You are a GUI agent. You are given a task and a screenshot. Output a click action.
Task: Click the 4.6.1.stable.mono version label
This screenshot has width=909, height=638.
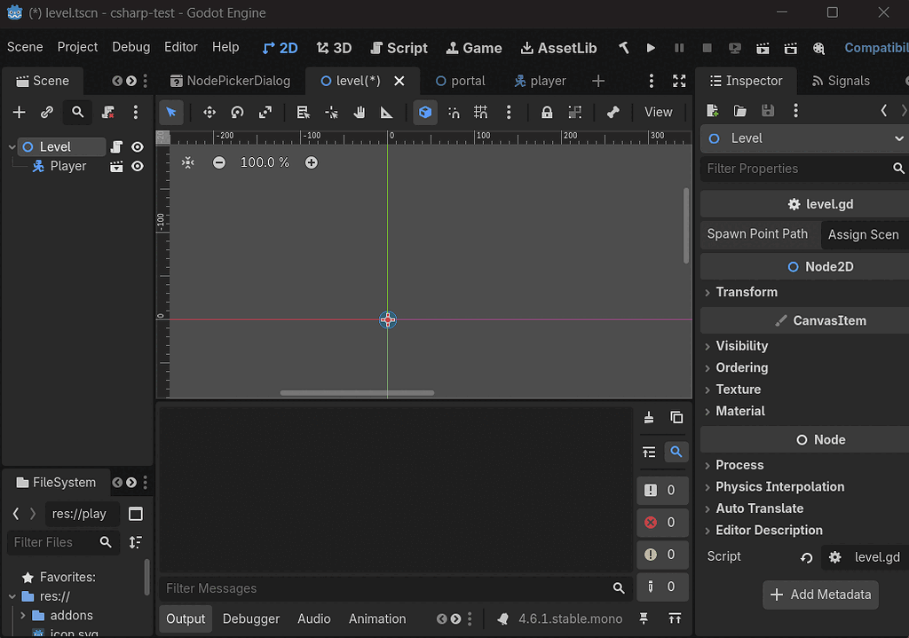(570, 618)
